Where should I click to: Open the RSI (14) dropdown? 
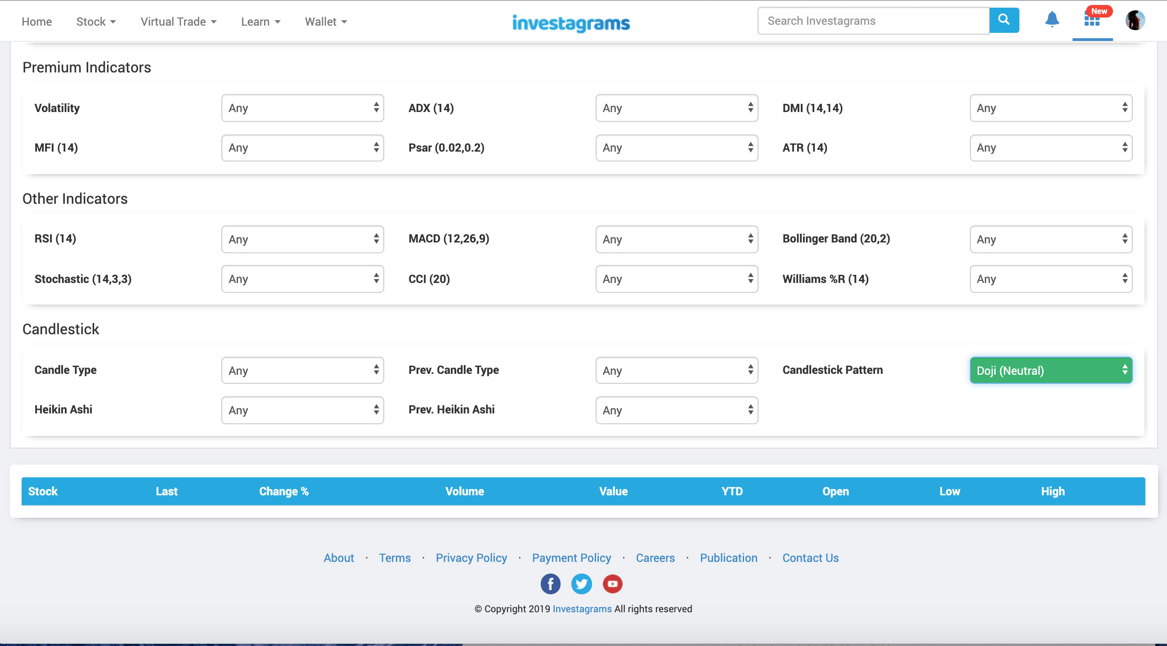click(302, 239)
